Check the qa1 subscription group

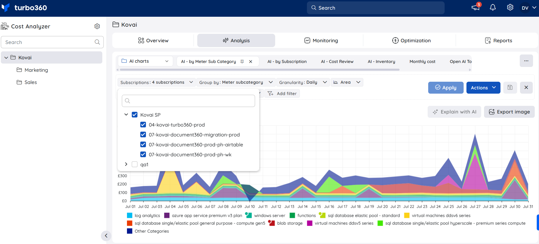[135, 165]
